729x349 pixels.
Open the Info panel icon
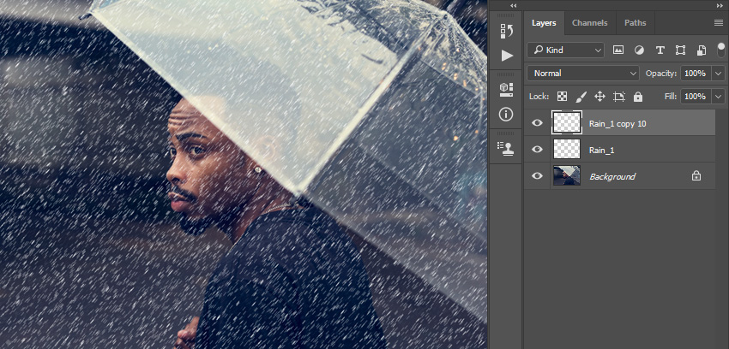(x=506, y=114)
